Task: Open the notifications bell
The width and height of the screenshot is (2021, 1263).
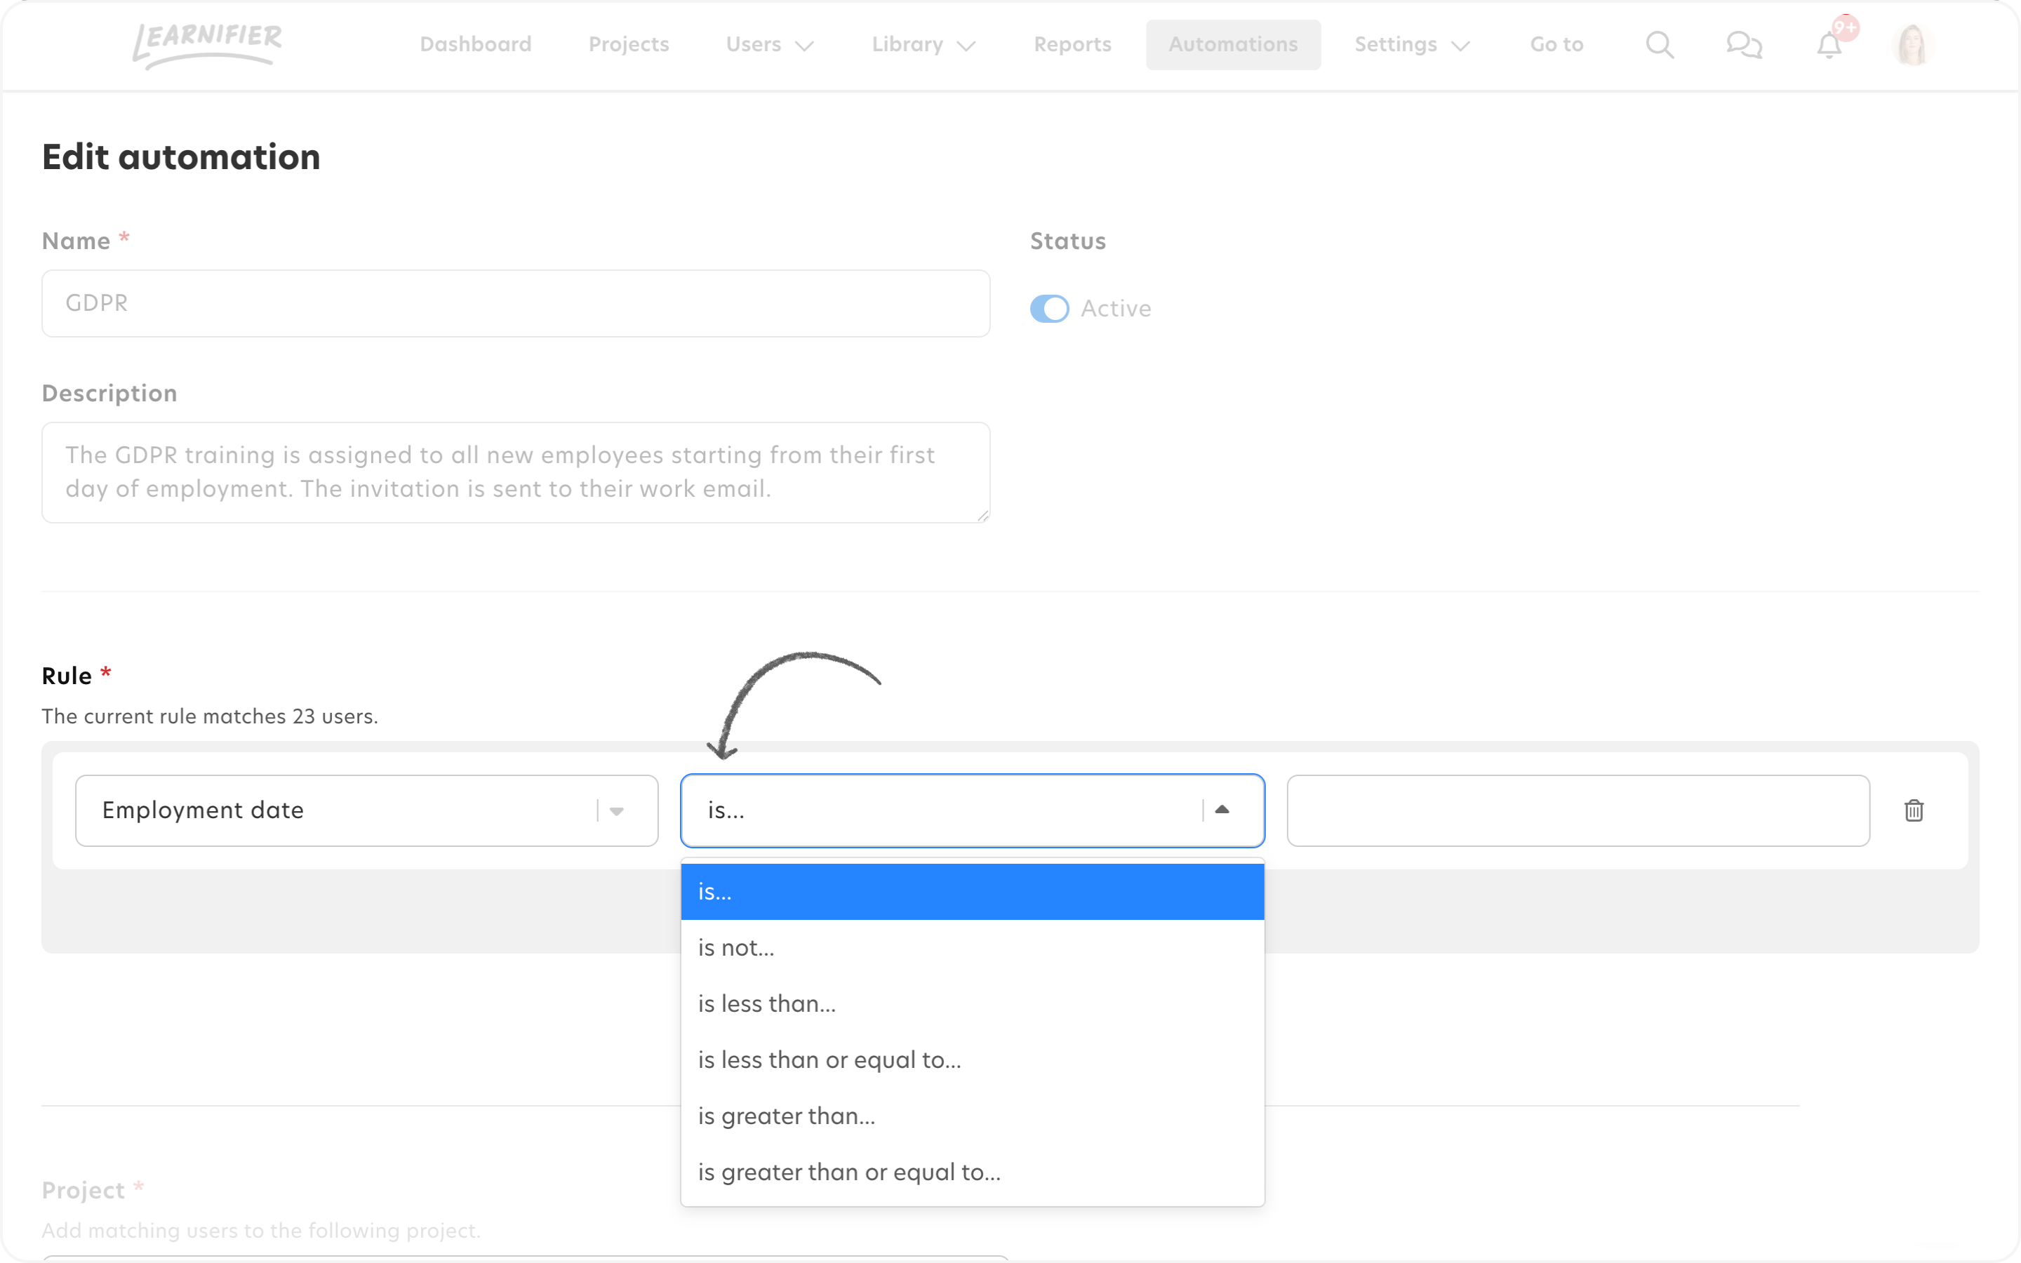Action: click(1829, 44)
